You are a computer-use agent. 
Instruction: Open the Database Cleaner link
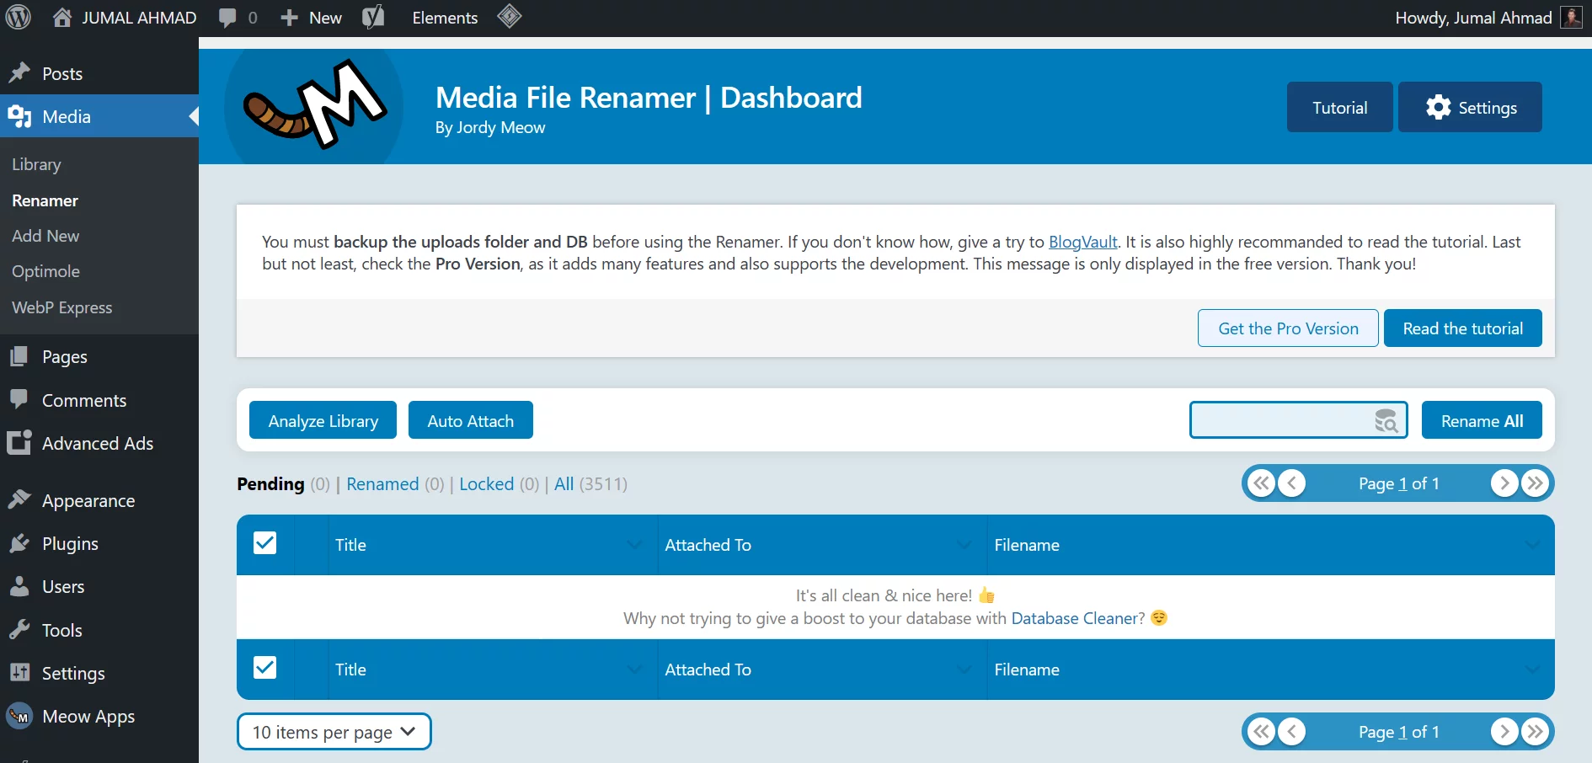[1074, 618]
